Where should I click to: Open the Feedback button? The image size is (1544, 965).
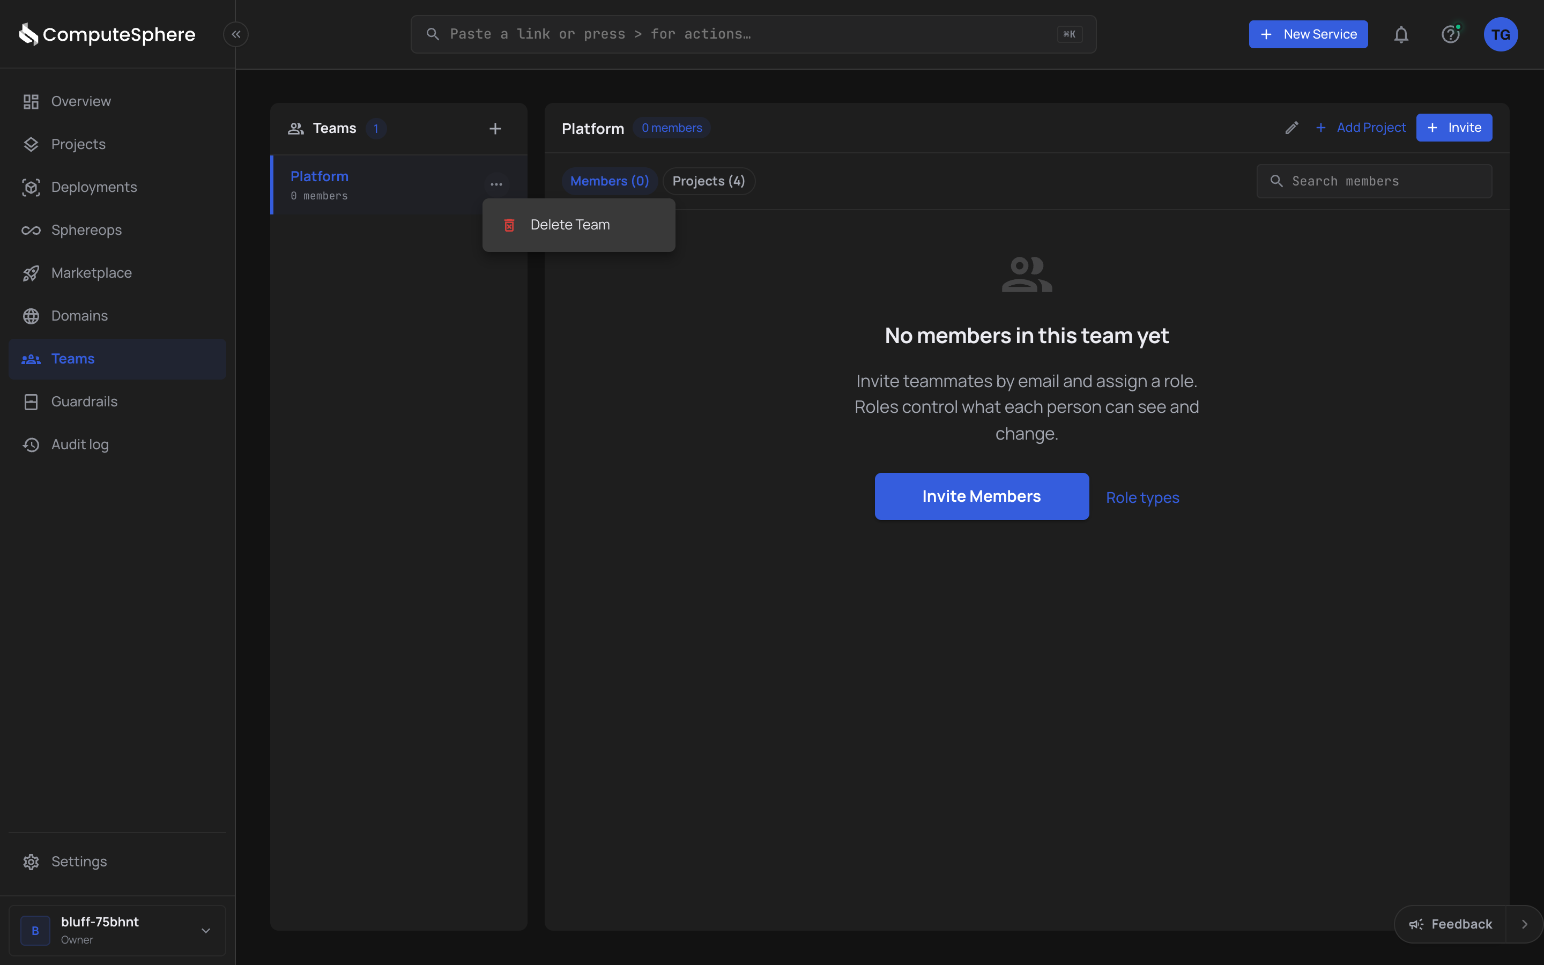click(1450, 924)
